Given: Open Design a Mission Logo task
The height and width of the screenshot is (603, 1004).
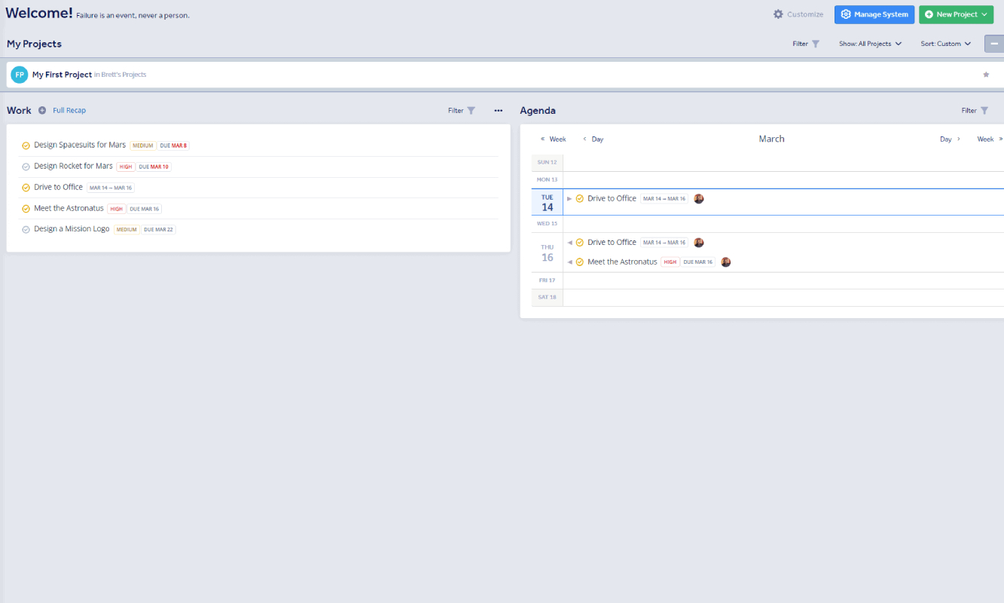Looking at the screenshot, I should coord(72,228).
